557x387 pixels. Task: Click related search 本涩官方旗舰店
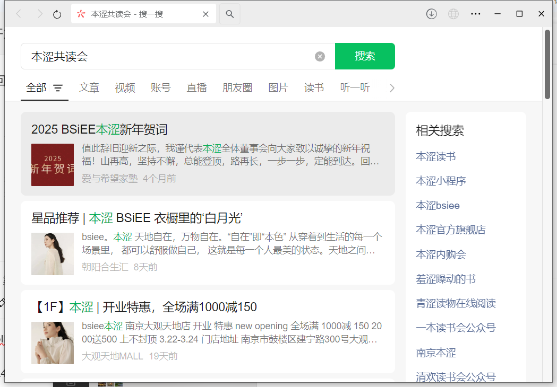[x=451, y=230]
